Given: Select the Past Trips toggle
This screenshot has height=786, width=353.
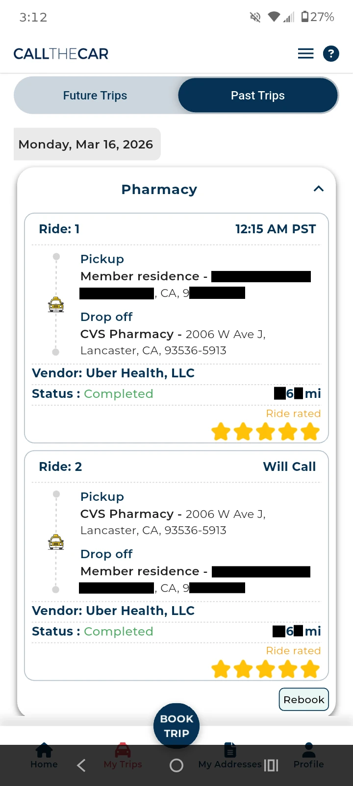Looking at the screenshot, I should click(258, 96).
